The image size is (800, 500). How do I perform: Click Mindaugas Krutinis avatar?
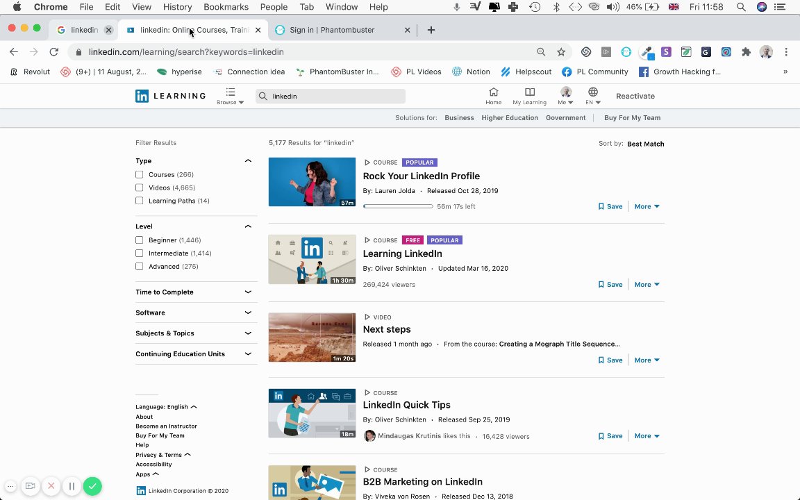click(x=370, y=436)
